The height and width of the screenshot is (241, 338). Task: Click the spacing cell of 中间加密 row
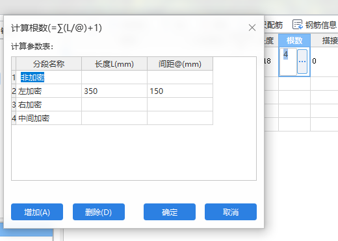coord(180,118)
